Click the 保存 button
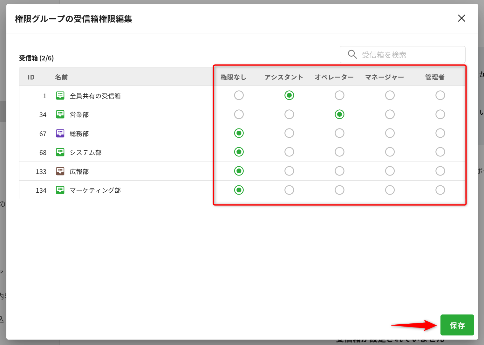 click(457, 325)
